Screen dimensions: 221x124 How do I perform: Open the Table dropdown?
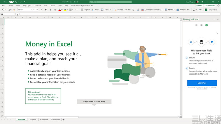(181, 10)
